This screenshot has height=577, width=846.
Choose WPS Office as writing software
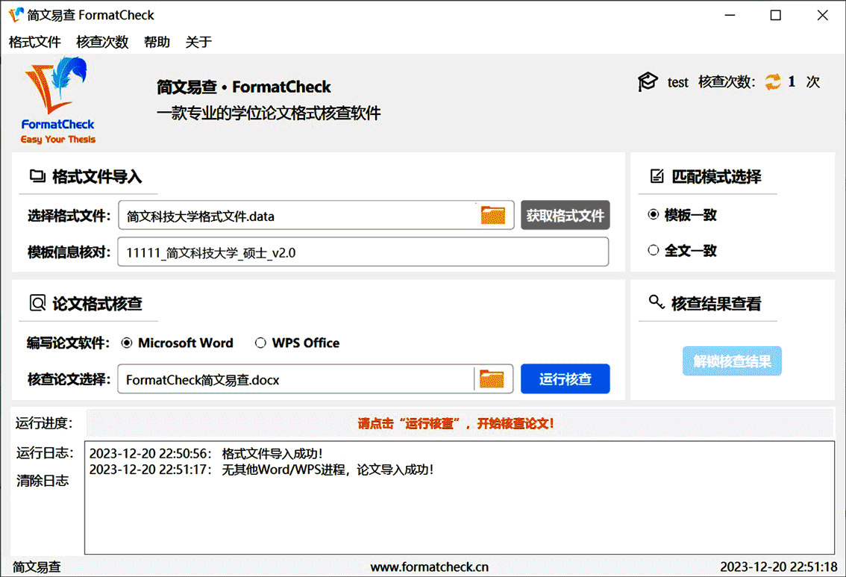coord(297,343)
